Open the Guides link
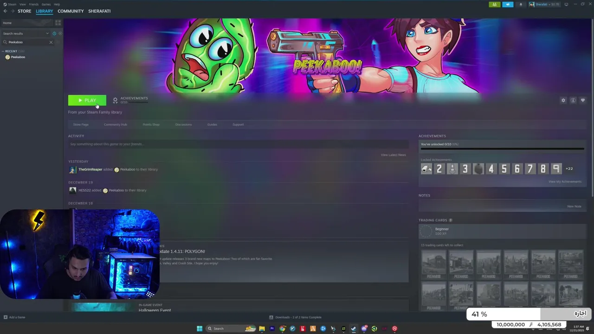The width and height of the screenshot is (594, 334). [212, 124]
